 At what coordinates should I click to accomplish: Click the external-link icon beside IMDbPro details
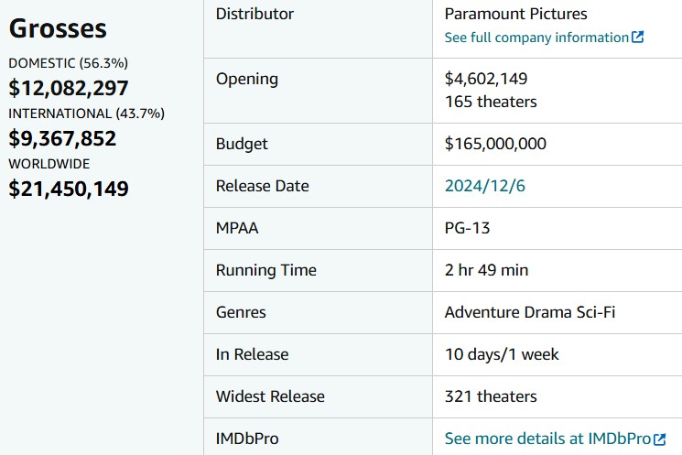click(x=660, y=439)
